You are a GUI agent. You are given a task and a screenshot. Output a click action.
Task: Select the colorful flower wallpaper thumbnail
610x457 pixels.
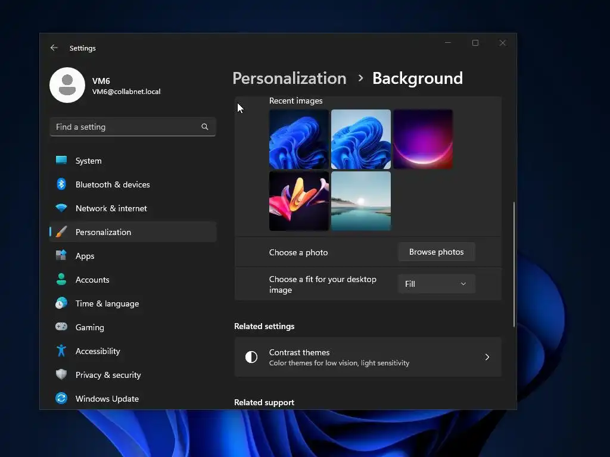click(x=299, y=201)
